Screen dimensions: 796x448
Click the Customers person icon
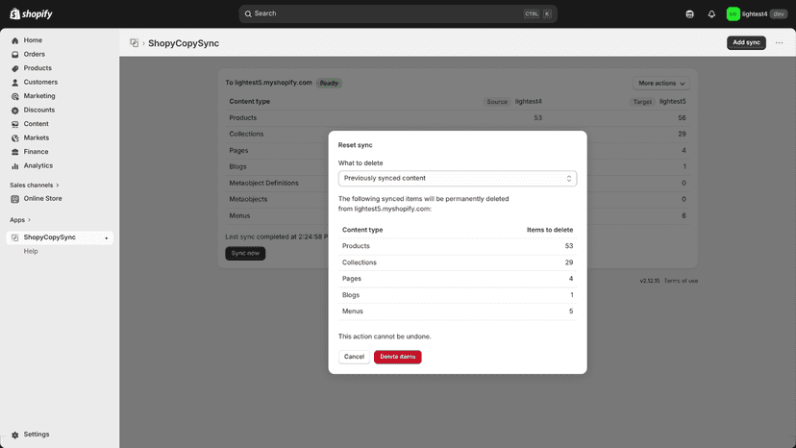[x=15, y=83]
